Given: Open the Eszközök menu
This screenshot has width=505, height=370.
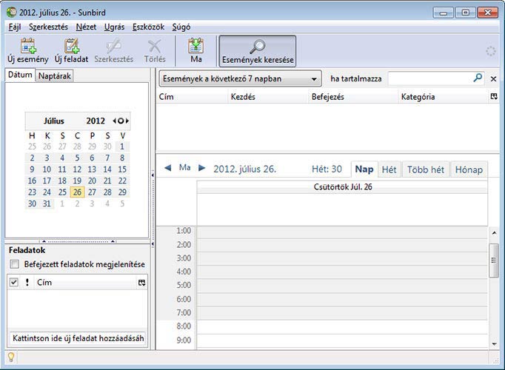Looking at the screenshot, I should point(149,27).
